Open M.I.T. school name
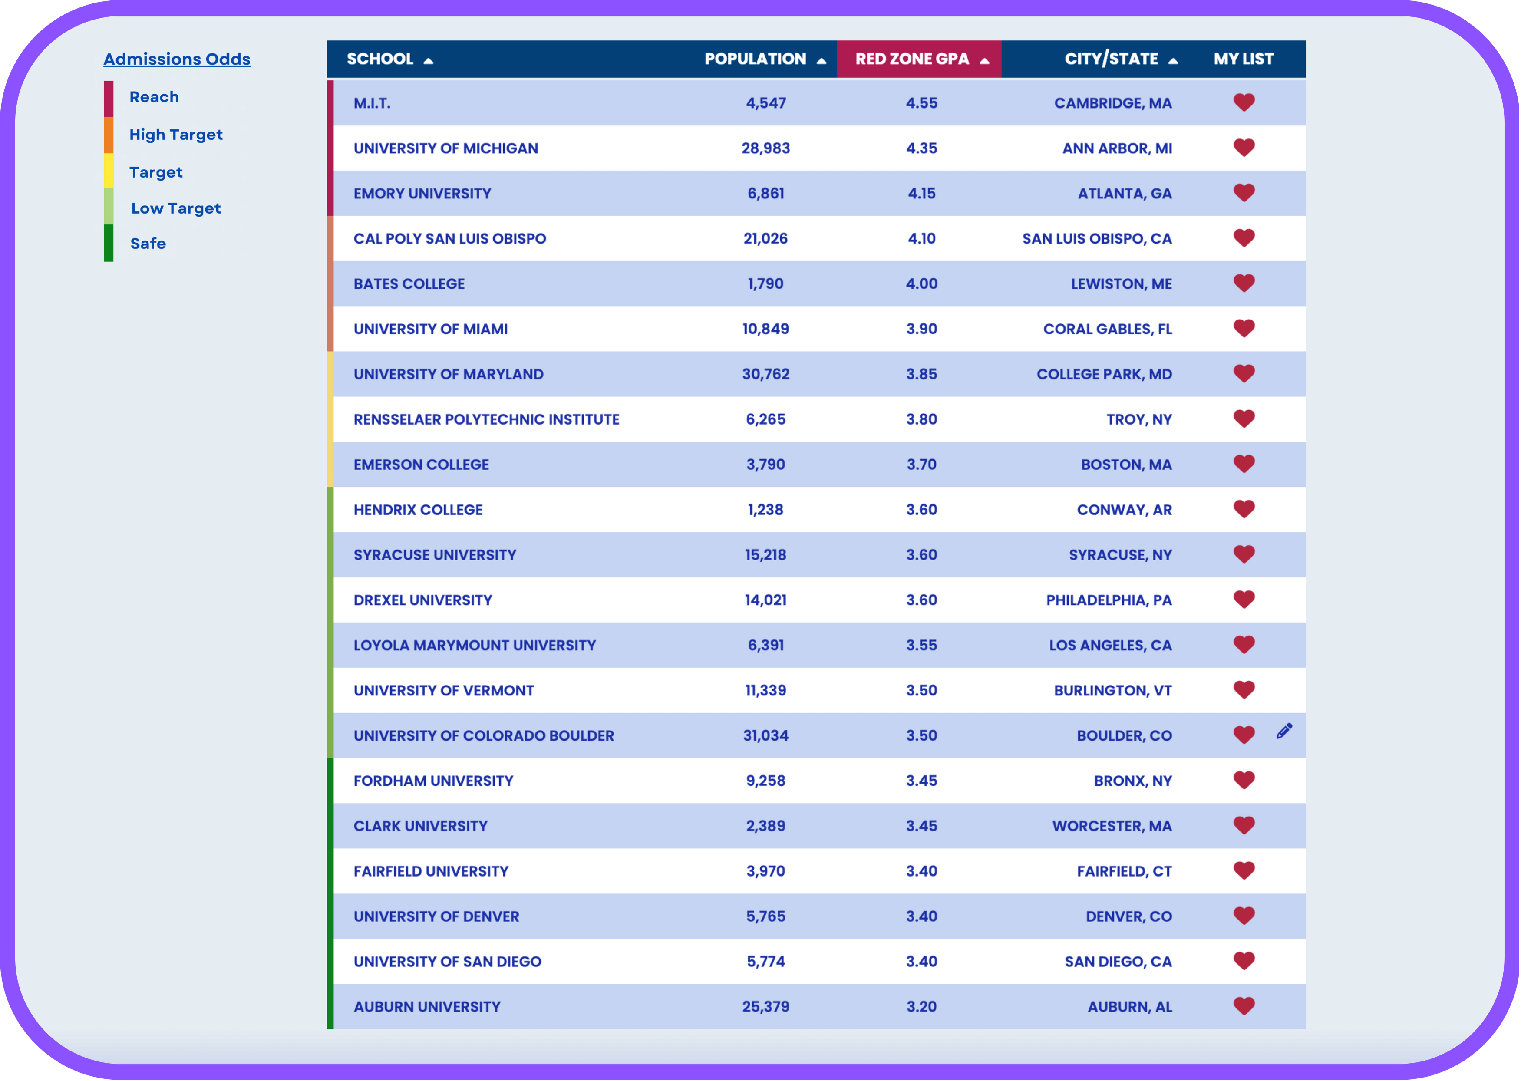1521x1081 pixels. coord(372,103)
